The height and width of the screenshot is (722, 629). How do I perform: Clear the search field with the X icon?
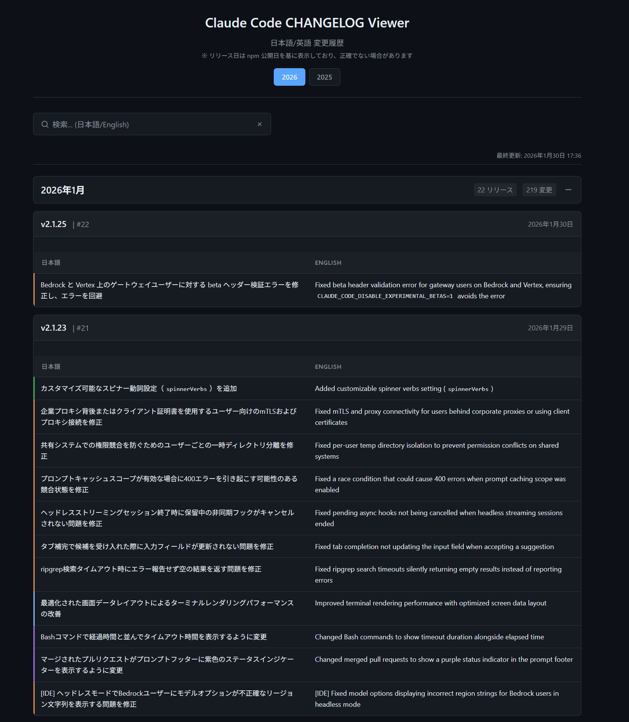pos(260,124)
